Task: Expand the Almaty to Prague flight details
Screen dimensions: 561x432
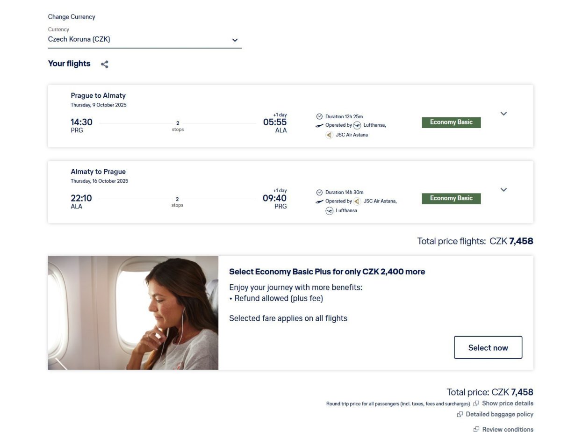Action: point(503,190)
